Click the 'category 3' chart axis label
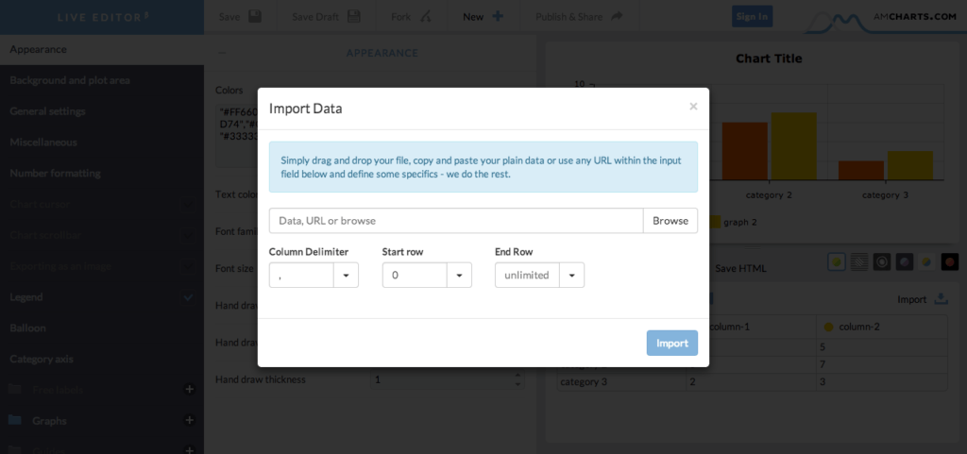Image resolution: width=967 pixels, height=454 pixels. pyautogui.click(x=885, y=194)
